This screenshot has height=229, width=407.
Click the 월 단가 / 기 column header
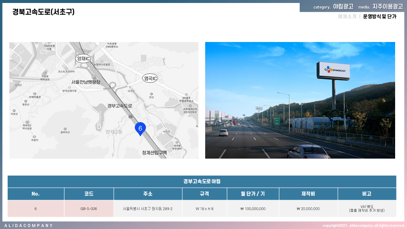tap(252, 194)
